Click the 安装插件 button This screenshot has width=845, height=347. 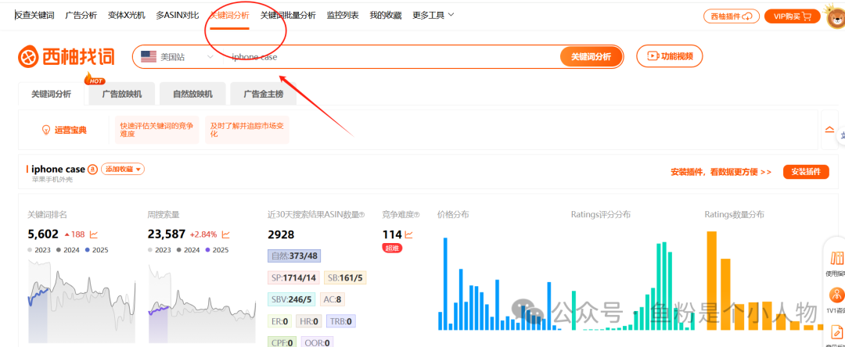[806, 172]
